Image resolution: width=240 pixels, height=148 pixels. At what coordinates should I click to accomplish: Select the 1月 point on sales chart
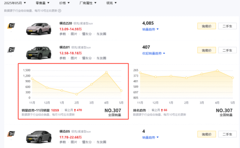[x=62, y=90]
